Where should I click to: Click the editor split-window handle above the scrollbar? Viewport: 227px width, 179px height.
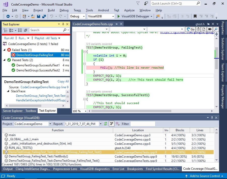pos(216,34)
